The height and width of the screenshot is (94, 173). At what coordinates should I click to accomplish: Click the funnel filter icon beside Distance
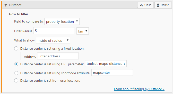pos(6,5)
